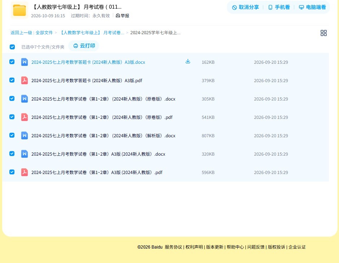Open file name 试卷(原卷版).pdf

click(x=102, y=117)
